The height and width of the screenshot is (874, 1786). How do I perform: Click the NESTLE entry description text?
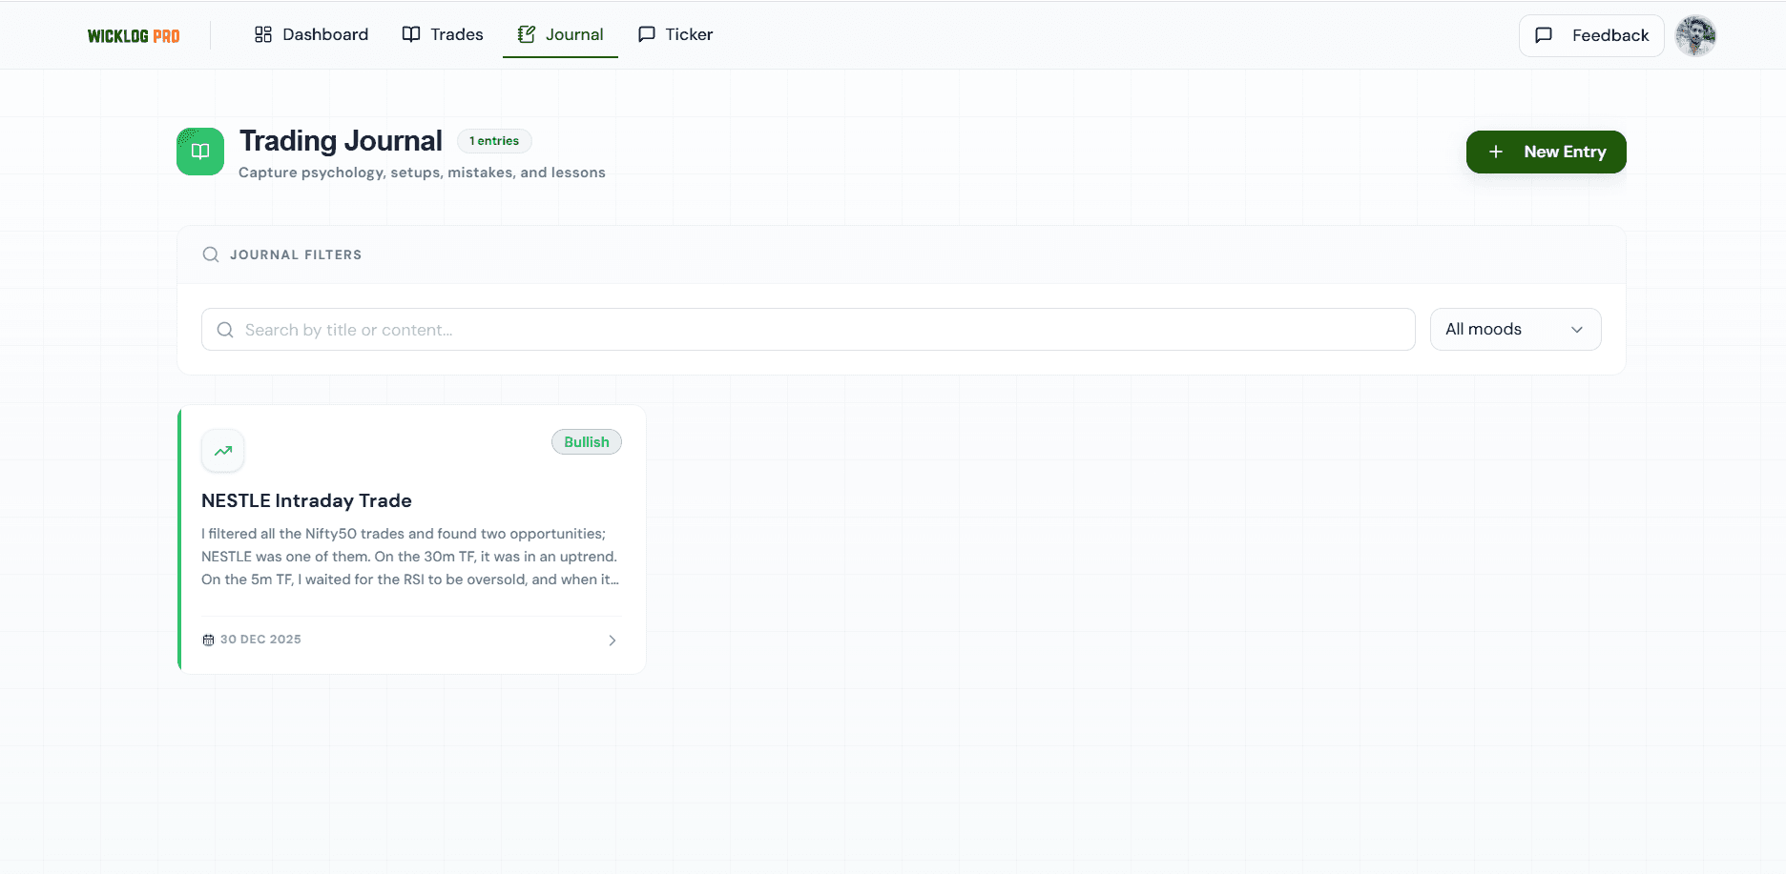pyautogui.click(x=410, y=557)
